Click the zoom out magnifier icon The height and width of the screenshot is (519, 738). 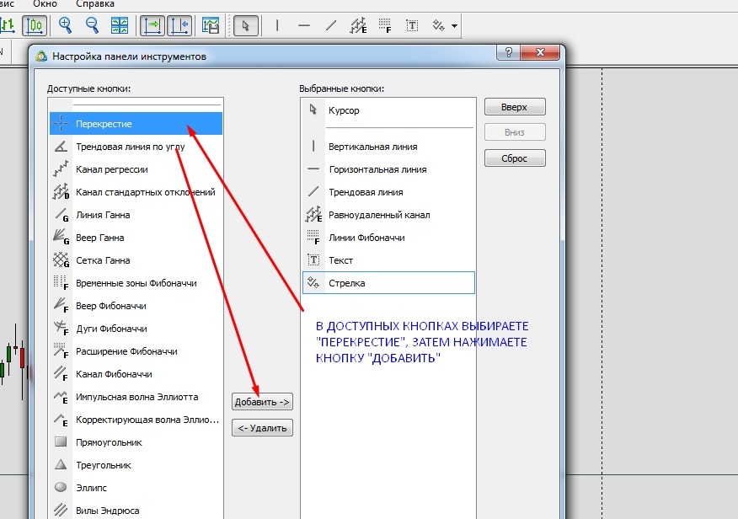(93, 25)
